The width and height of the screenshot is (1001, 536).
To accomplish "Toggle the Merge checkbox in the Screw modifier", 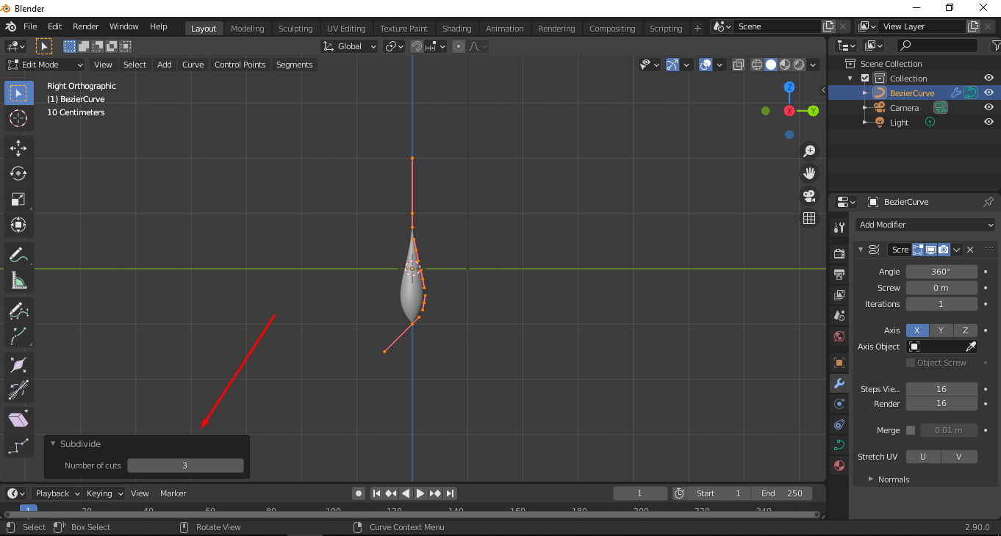I will (910, 430).
